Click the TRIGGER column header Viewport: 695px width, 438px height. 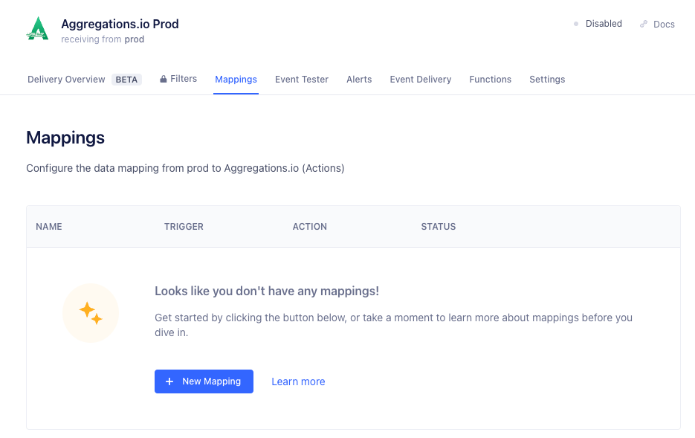coord(184,227)
